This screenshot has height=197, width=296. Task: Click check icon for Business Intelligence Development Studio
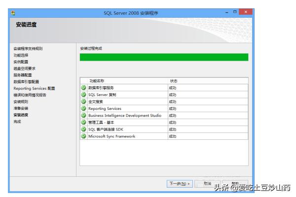83,115
